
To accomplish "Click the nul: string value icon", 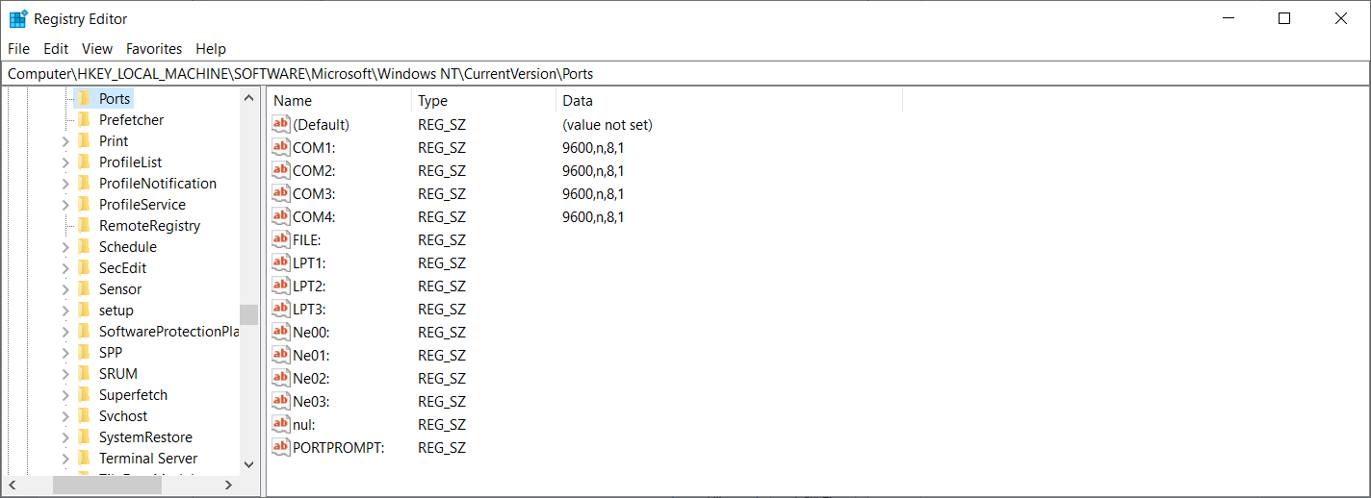I will [281, 424].
